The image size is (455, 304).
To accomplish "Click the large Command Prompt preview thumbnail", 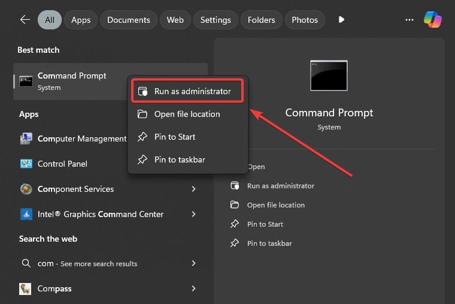I will 329,76.
